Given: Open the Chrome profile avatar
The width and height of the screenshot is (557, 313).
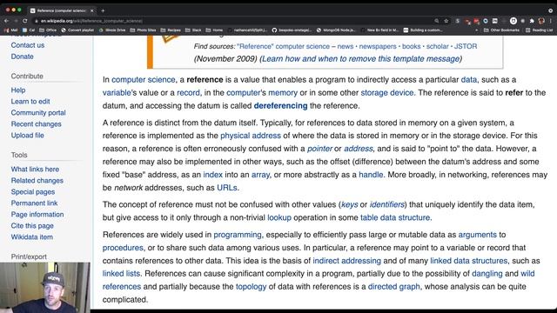Looking at the screenshot, I should [x=541, y=21].
